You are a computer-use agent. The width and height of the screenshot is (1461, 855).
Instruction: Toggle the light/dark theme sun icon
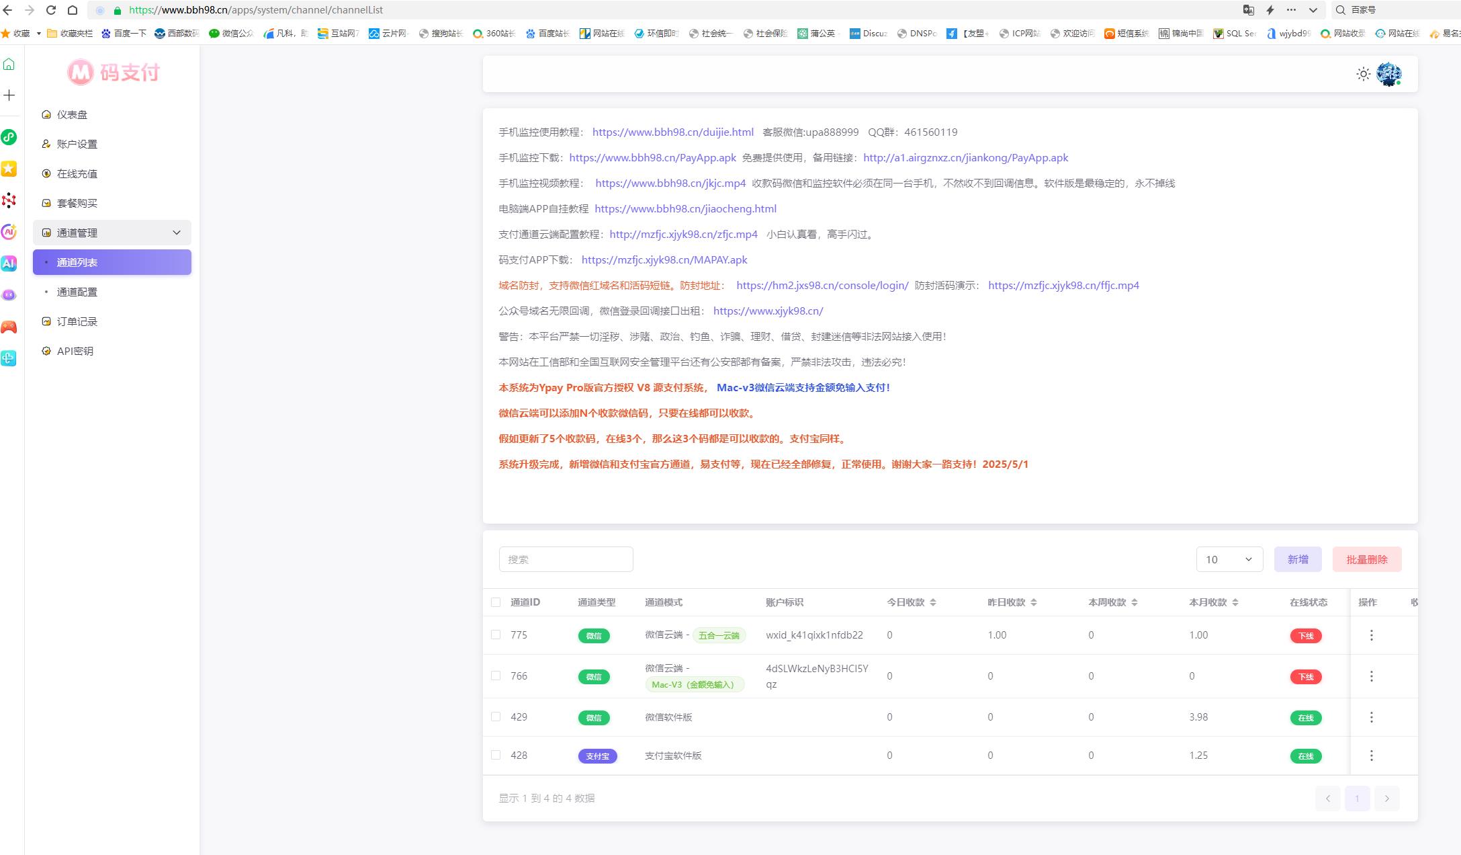[x=1363, y=74]
